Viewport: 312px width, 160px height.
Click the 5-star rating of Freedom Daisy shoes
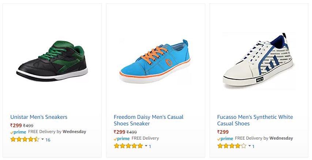128,146
